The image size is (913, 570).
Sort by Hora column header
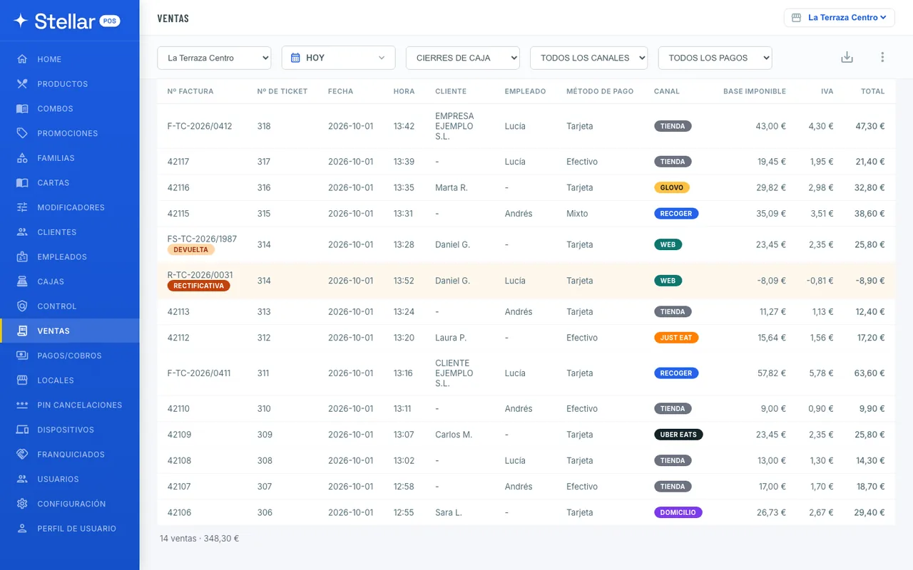(404, 91)
